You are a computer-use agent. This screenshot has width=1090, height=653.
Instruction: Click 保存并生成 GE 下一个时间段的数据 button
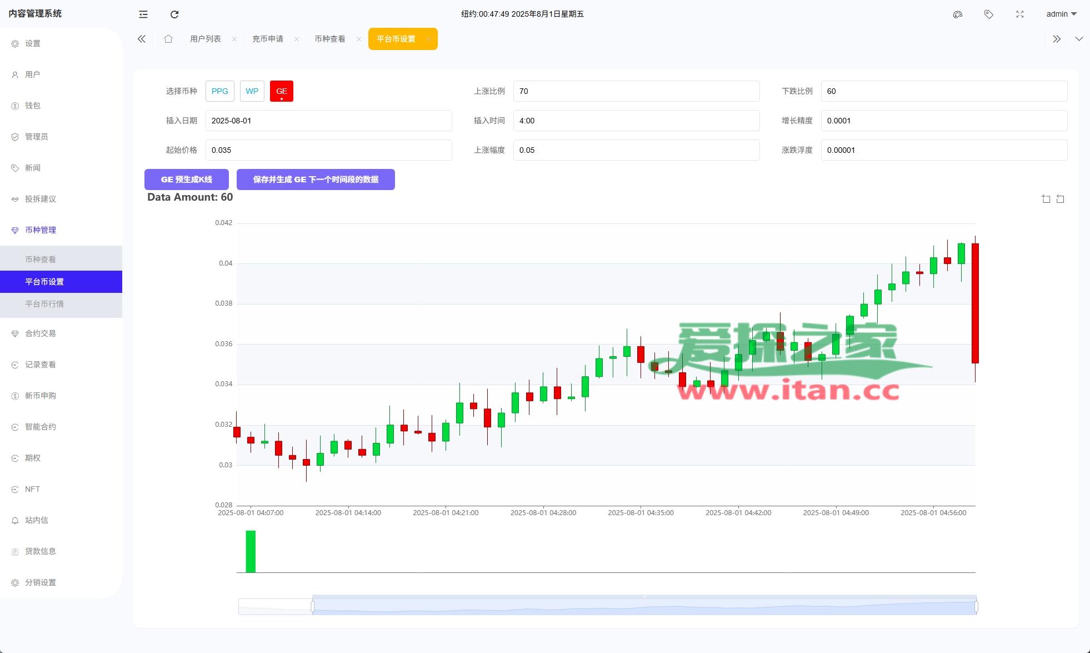click(315, 180)
